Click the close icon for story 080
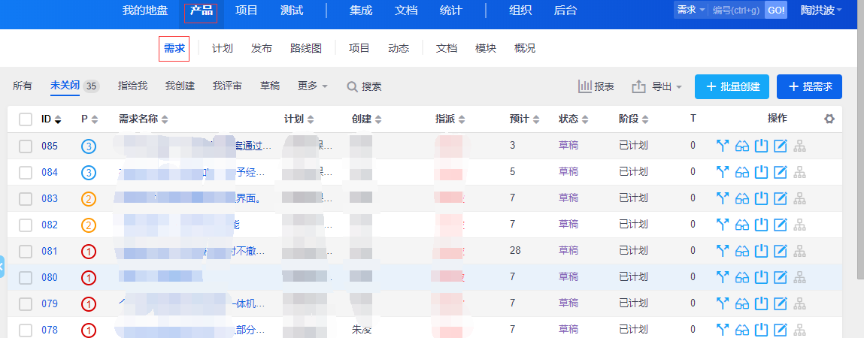The width and height of the screenshot is (864, 338). click(761, 277)
